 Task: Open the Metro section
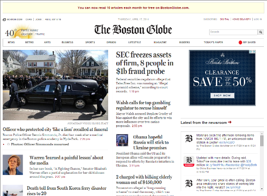coord(29,42)
